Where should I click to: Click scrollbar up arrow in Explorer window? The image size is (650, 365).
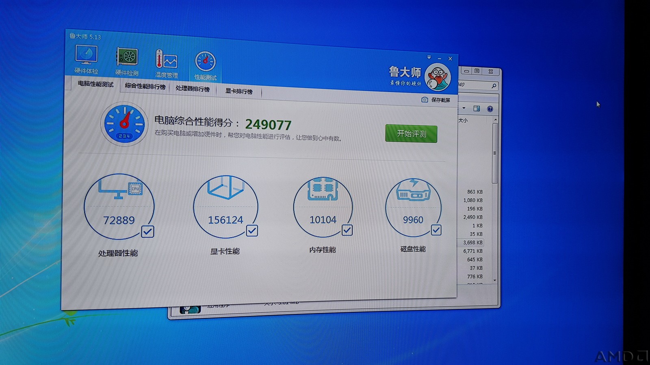pos(495,120)
